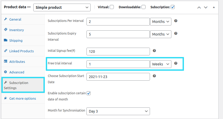Move Product data panel down arrow
223x119 pixels.
206,7
